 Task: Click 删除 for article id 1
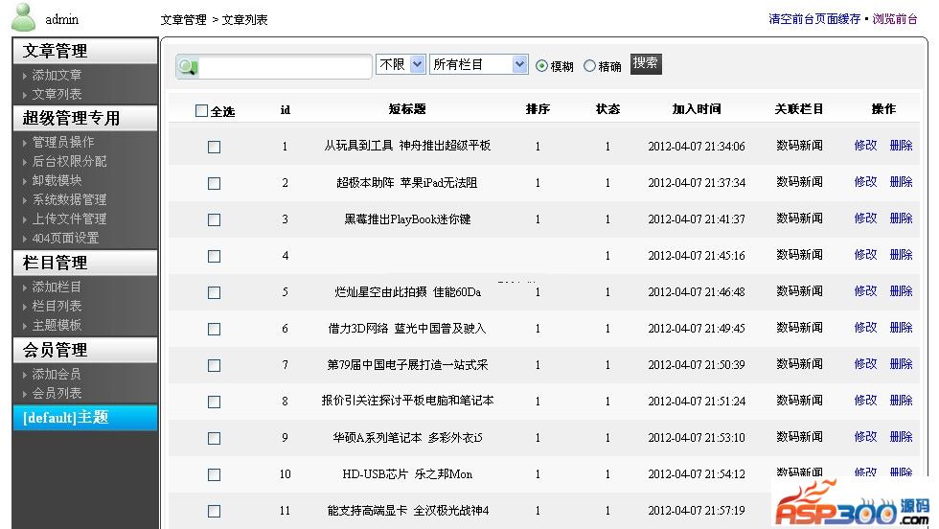901,146
